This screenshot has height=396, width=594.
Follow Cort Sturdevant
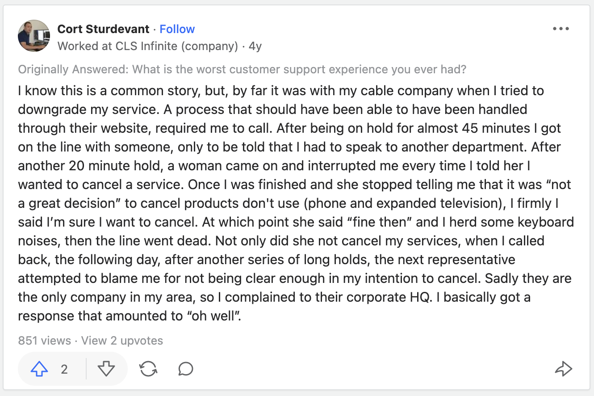pyautogui.click(x=177, y=29)
